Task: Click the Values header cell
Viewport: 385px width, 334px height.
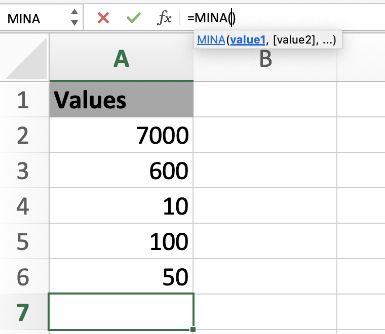Action: point(121,100)
